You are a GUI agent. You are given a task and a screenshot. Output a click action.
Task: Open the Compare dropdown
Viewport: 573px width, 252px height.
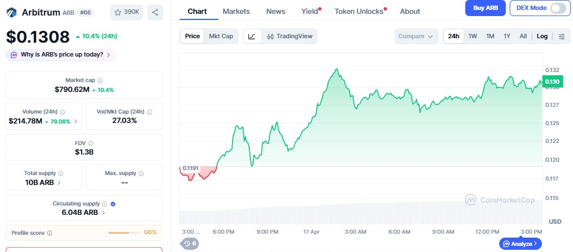coord(416,37)
